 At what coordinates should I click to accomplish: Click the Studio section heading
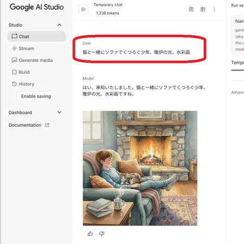pos(16,25)
